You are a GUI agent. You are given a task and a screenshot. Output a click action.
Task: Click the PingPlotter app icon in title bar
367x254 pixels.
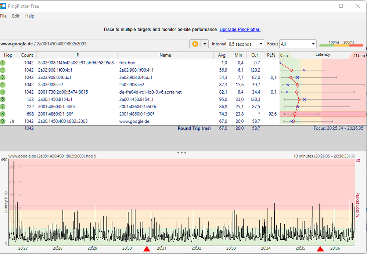coord(3,6)
